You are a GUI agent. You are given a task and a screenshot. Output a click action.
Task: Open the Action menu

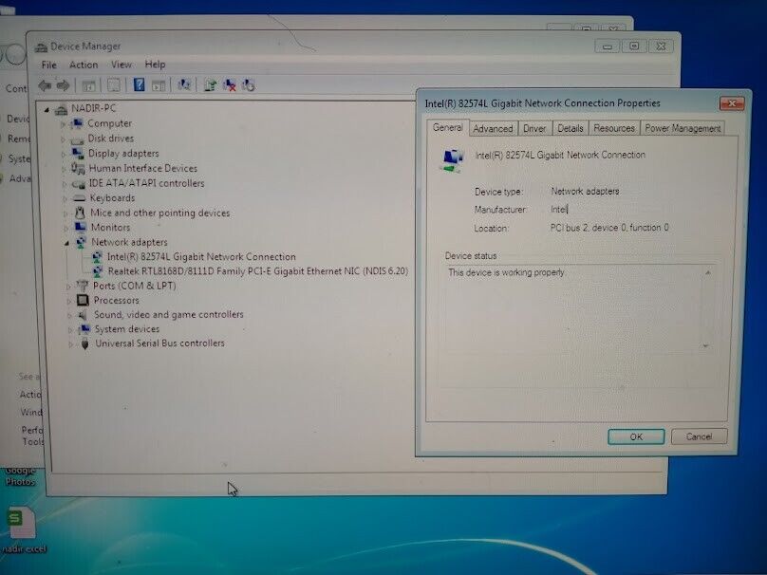coord(84,65)
